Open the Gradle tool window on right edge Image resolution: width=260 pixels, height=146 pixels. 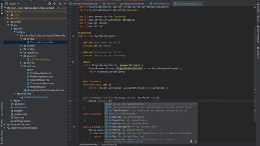tap(258, 8)
